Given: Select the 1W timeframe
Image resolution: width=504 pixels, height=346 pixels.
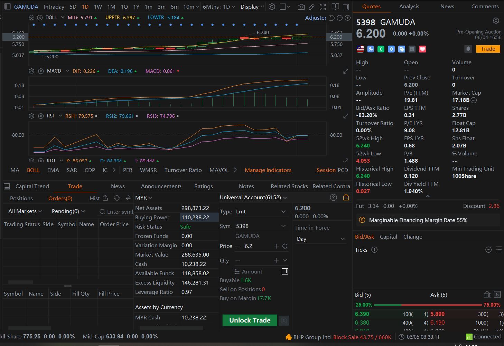Looking at the screenshot, I should (x=98, y=7).
